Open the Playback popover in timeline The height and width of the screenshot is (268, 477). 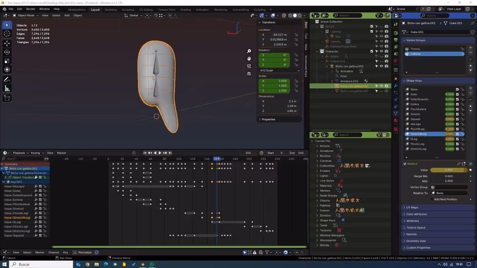click(21, 153)
